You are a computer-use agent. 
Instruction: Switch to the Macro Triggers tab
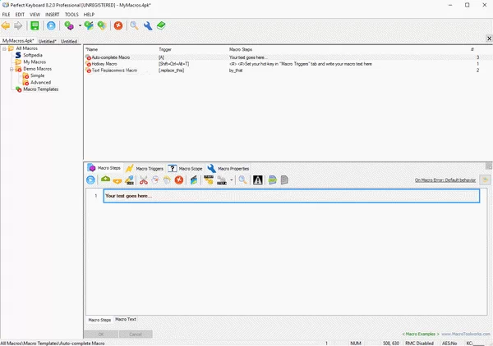[x=145, y=168]
